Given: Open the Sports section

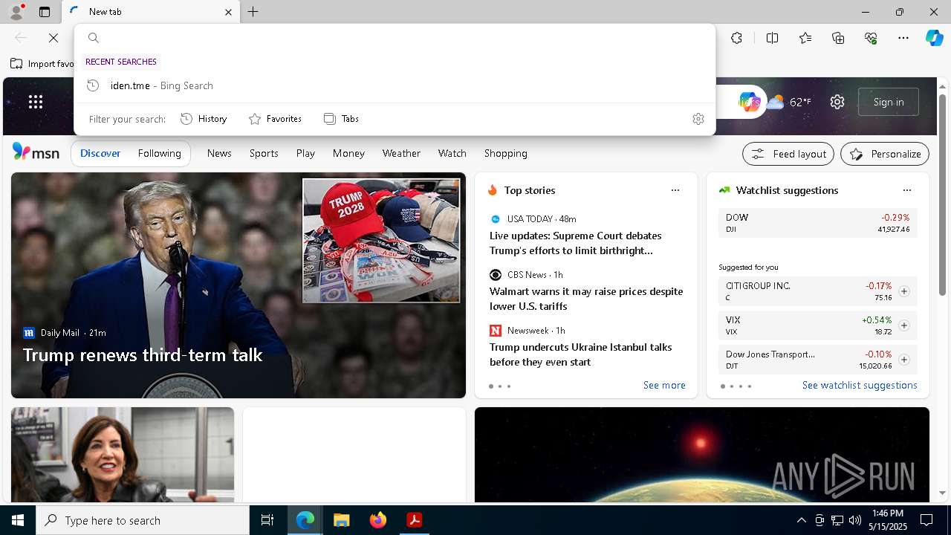Looking at the screenshot, I should (264, 153).
